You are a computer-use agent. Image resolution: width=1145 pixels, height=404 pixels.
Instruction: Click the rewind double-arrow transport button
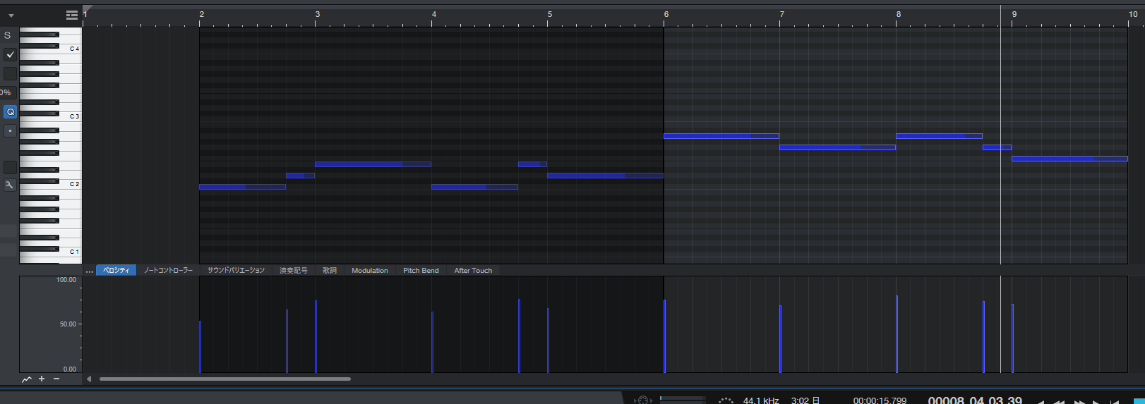coord(1059,402)
